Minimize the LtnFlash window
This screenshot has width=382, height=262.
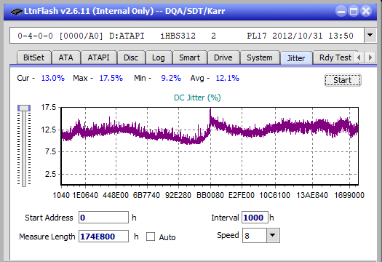tap(341, 11)
